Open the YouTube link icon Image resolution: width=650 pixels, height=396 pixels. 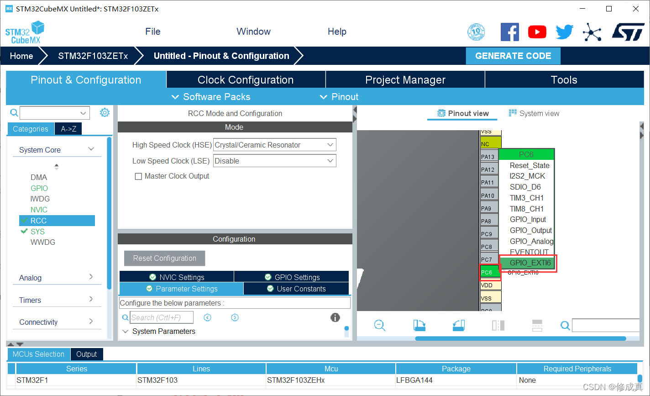pyautogui.click(x=537, y=32)
